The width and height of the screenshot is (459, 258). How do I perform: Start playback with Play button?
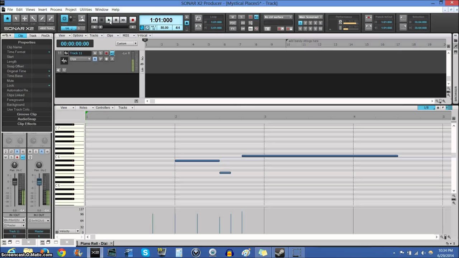click(x=109, y=20)
